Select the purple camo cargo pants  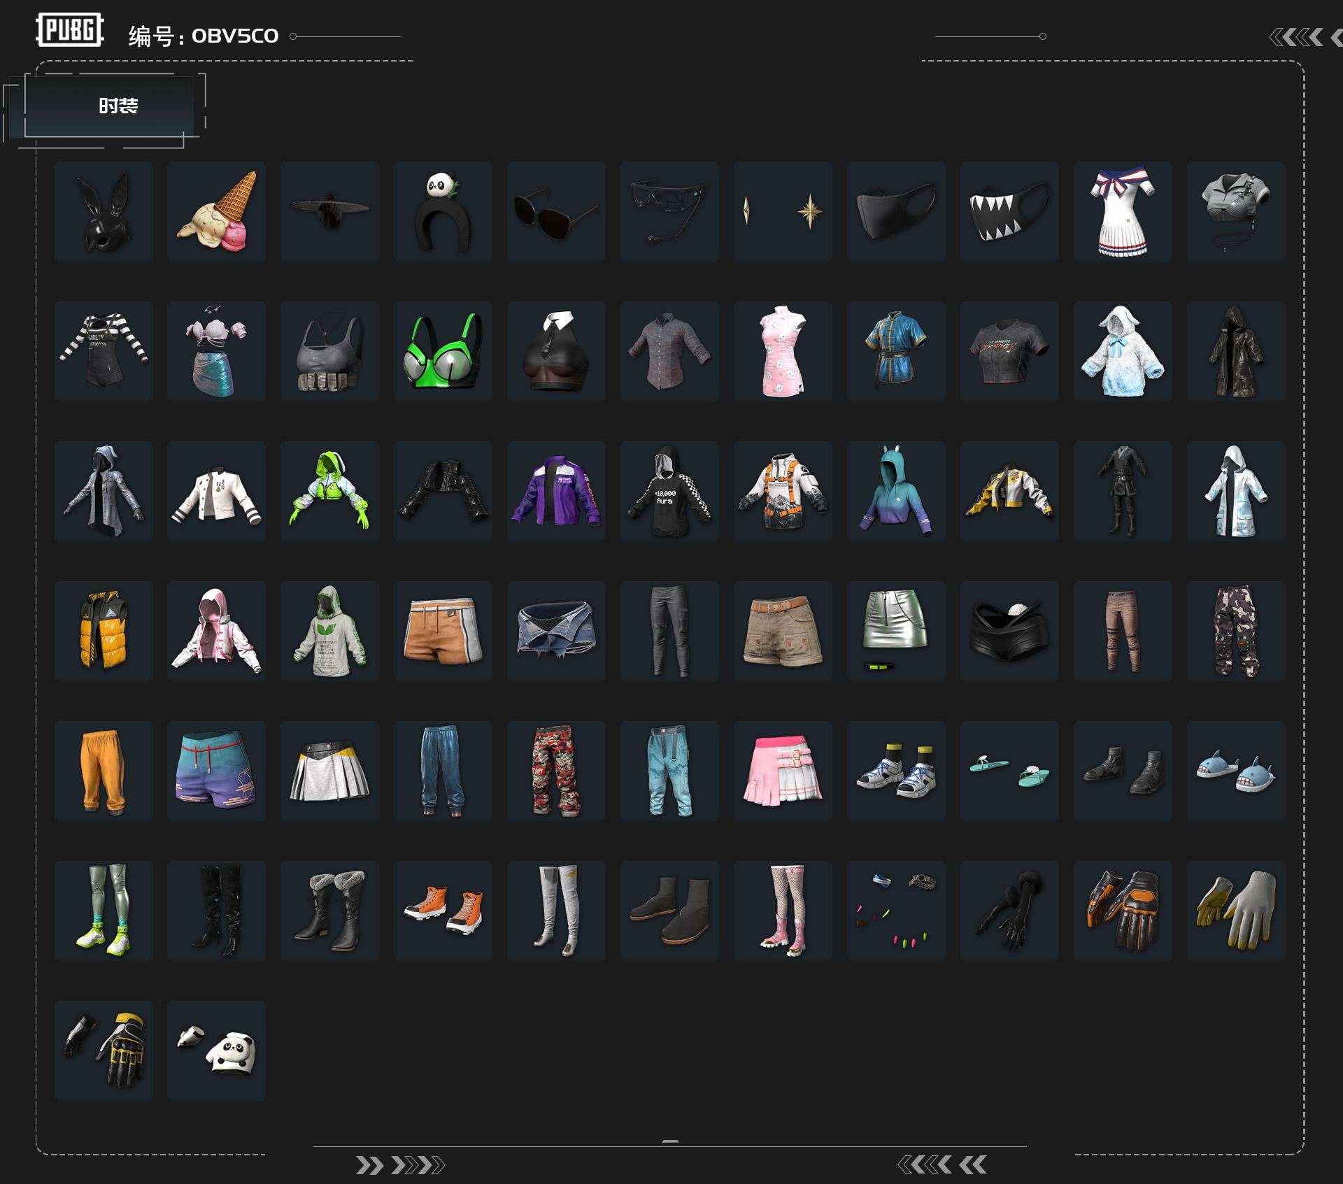1236,631
